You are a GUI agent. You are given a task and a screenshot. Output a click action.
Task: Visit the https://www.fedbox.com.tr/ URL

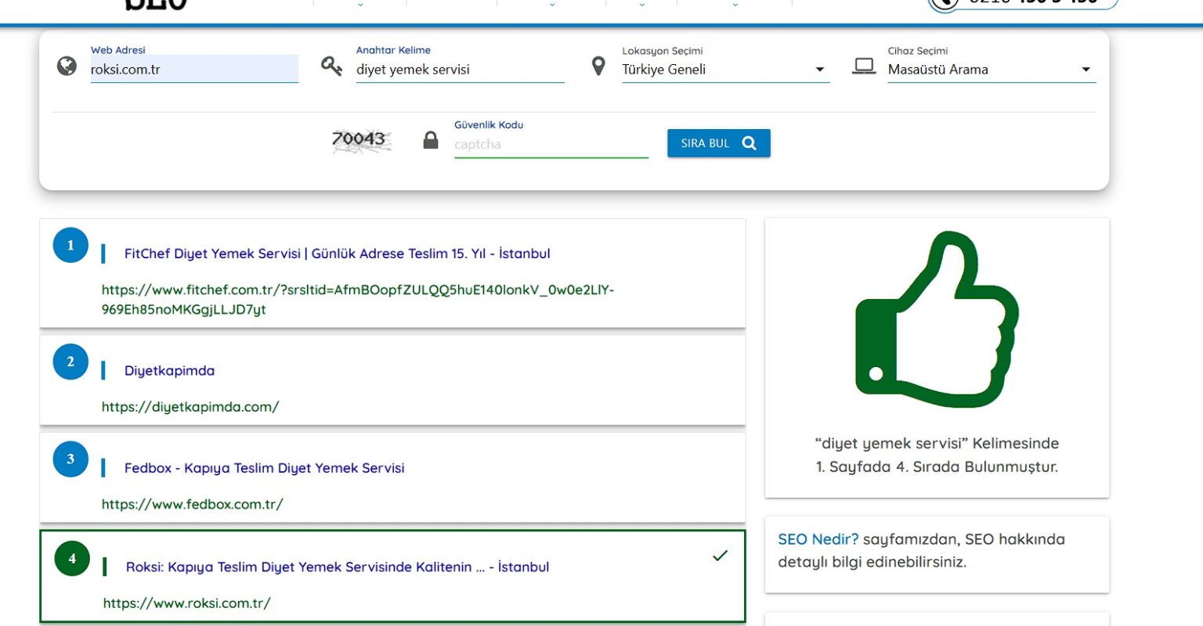tap(192, 505)
